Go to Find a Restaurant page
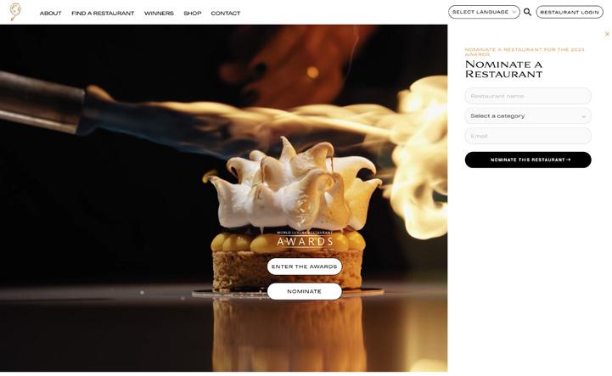Image resolution: width=612 pixels, height=376 pixels. (x=103, y=14)
